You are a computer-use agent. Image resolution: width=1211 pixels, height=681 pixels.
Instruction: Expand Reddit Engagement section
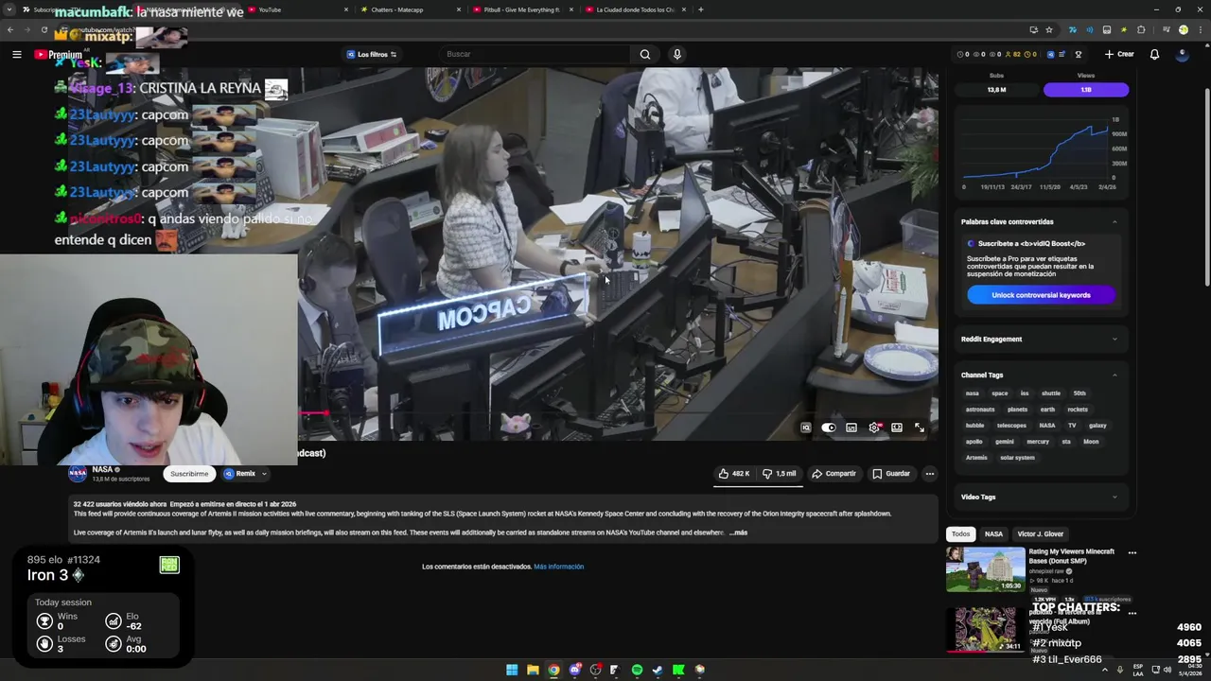(x=1114, y=340)
